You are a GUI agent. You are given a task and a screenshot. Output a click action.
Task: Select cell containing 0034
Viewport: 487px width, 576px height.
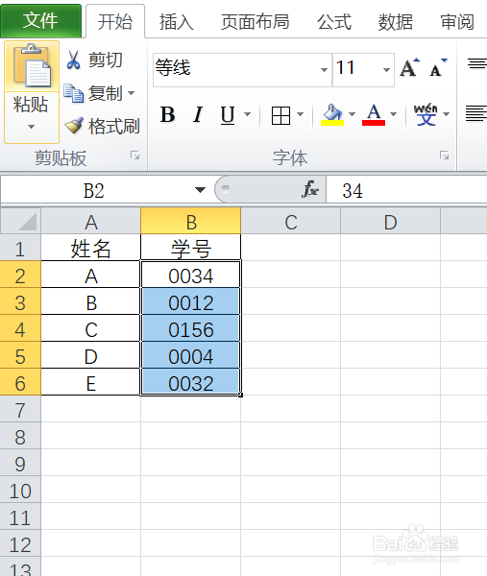[191, 275]
